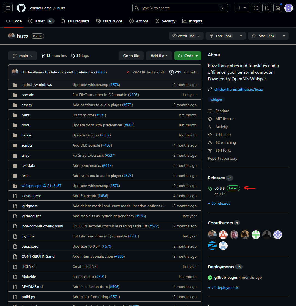The image size is (296, 306).
Task: Open pull requests icon in top header
Action: coord(267,8)
